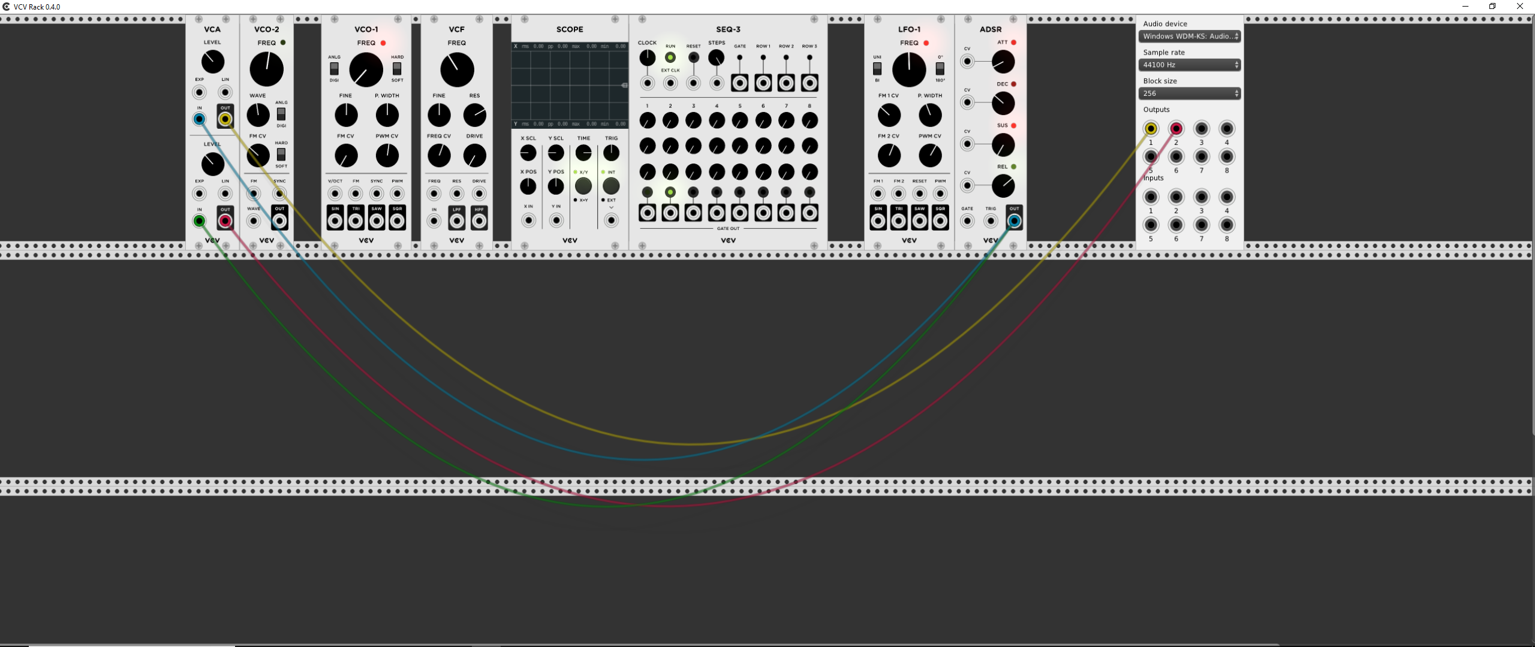Open the Block size dropdown
The image size is (1535, 647).
click(1189, 93)
